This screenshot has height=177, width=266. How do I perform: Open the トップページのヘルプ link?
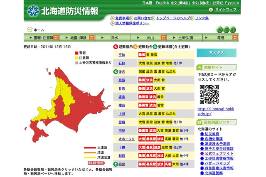point(173,18)
